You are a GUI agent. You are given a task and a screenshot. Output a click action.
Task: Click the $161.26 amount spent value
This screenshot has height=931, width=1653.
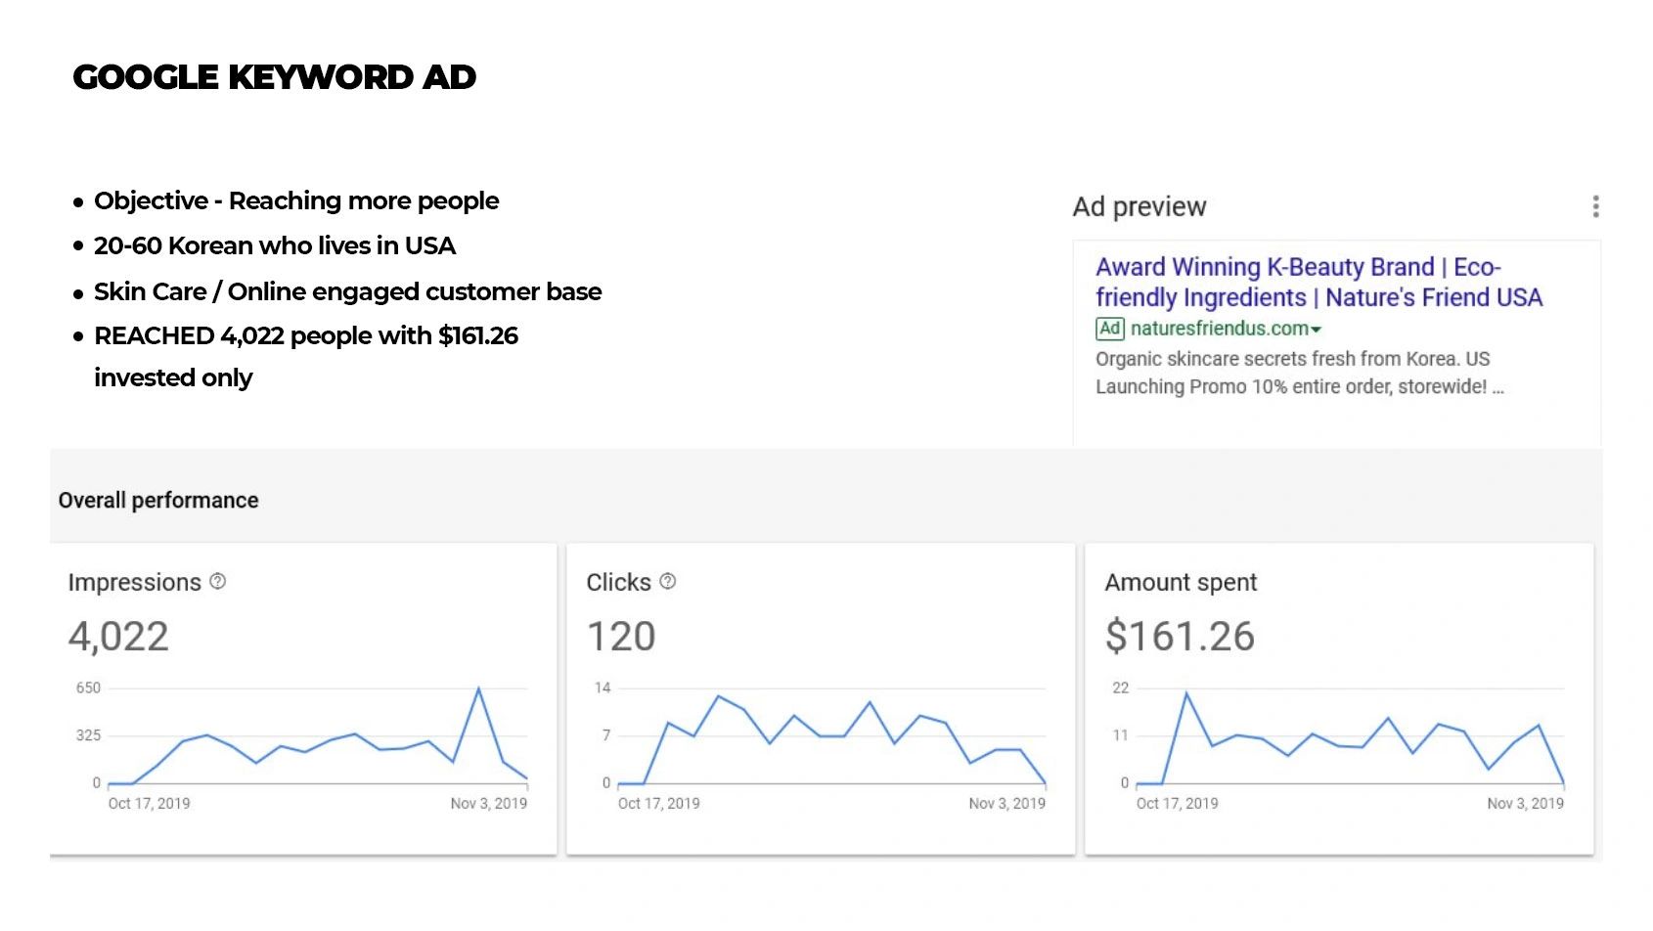click(x=1180, y=637)
